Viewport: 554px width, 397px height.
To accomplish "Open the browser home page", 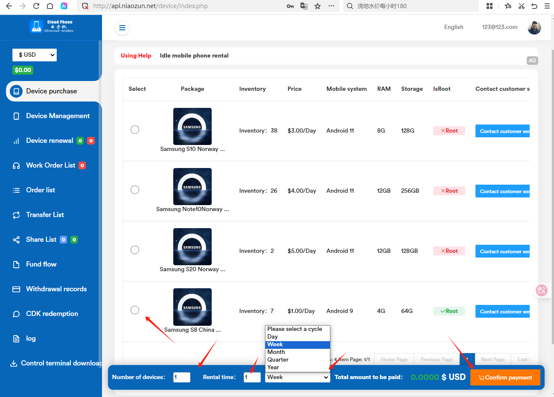I will pos(50,6).
